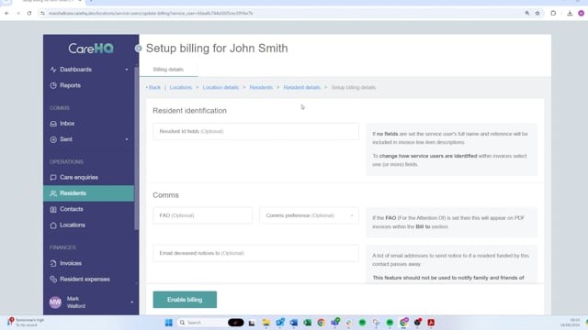This screenshot has height=330, width=588.
Task: Click the "Comms" section heading
Action: pyautogui.click(x=165, y=195)
